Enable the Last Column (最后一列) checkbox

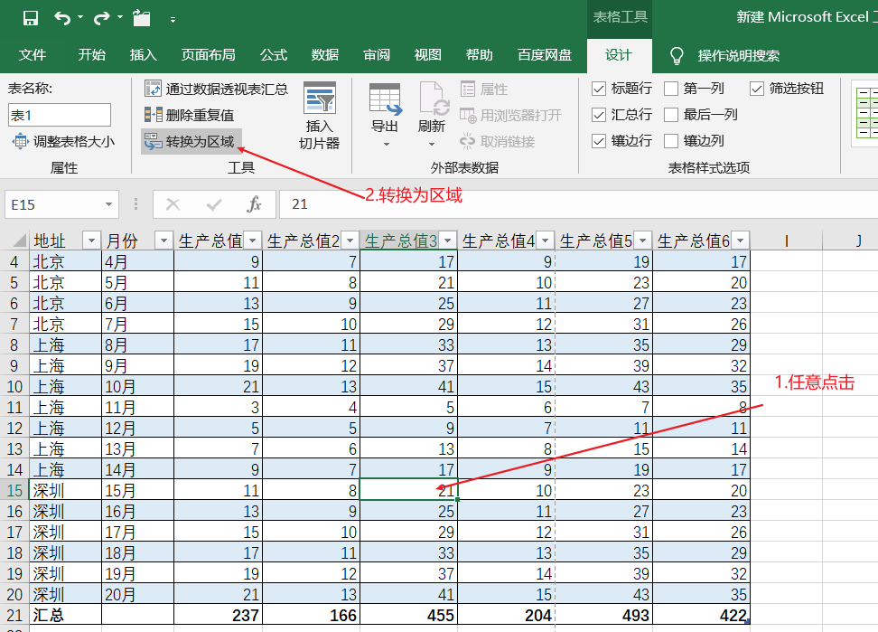(x=671, y=115)
